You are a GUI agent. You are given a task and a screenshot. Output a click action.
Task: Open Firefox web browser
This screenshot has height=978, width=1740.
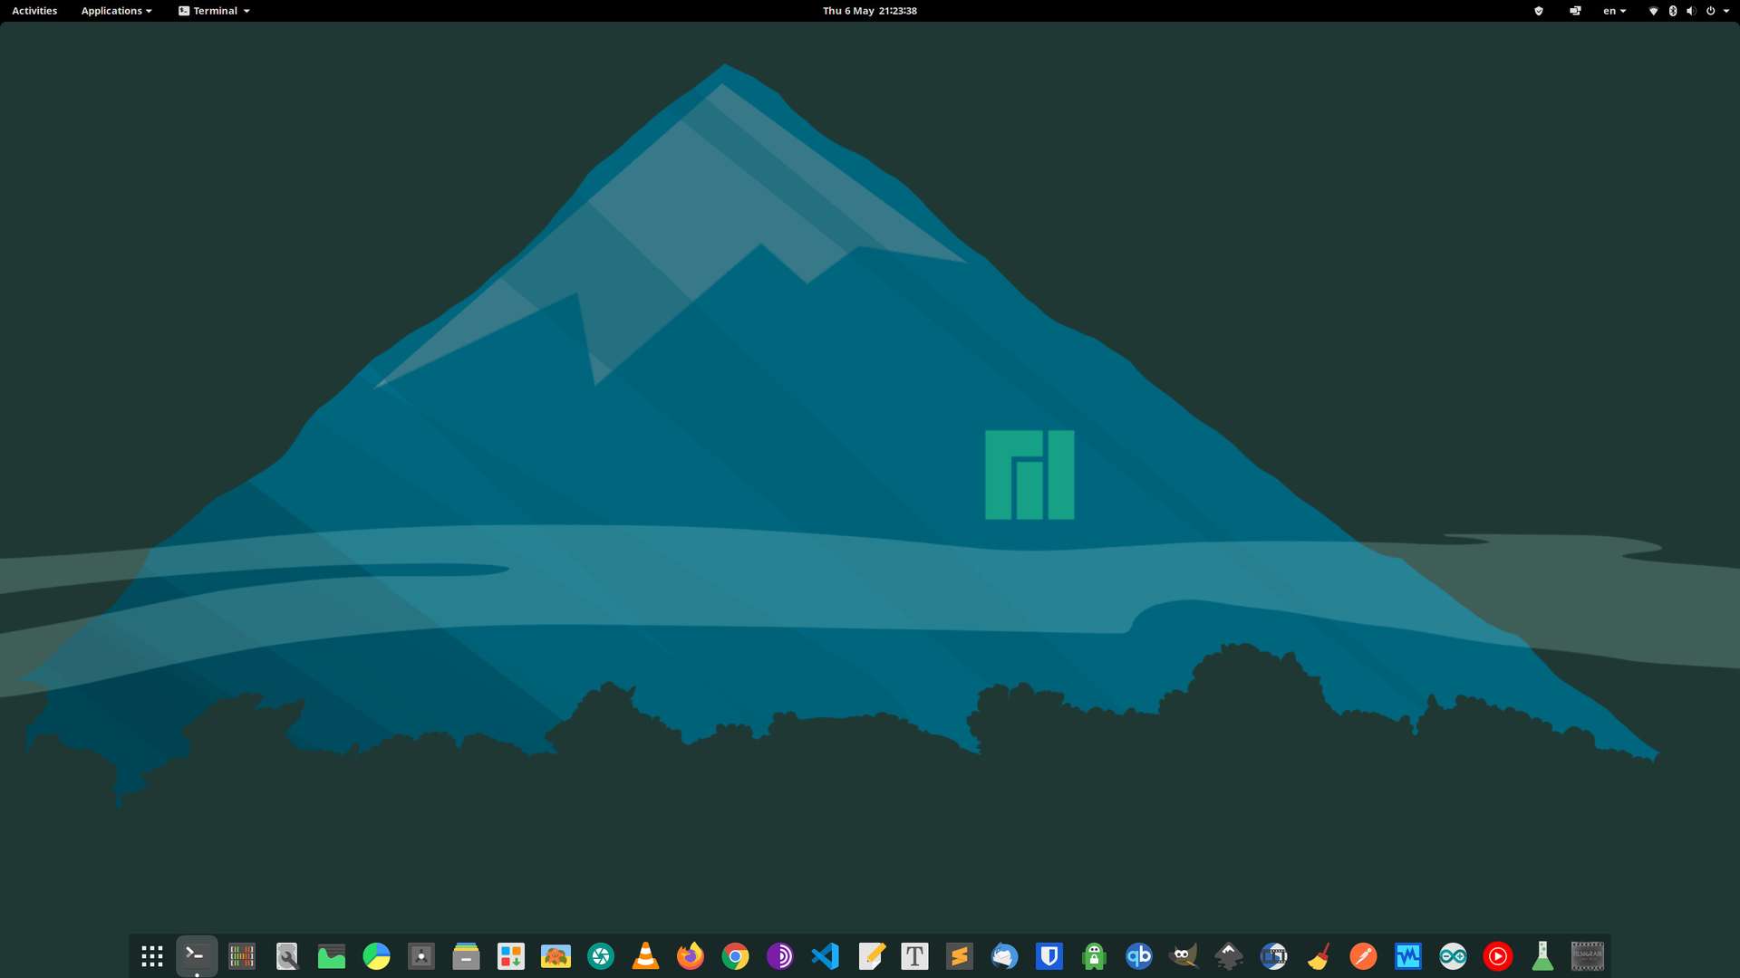tap(691, 954)
